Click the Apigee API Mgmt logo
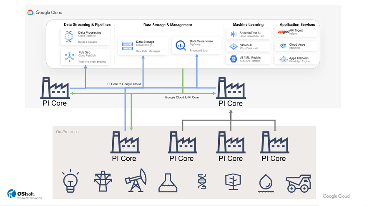 [x=283, y=32]
